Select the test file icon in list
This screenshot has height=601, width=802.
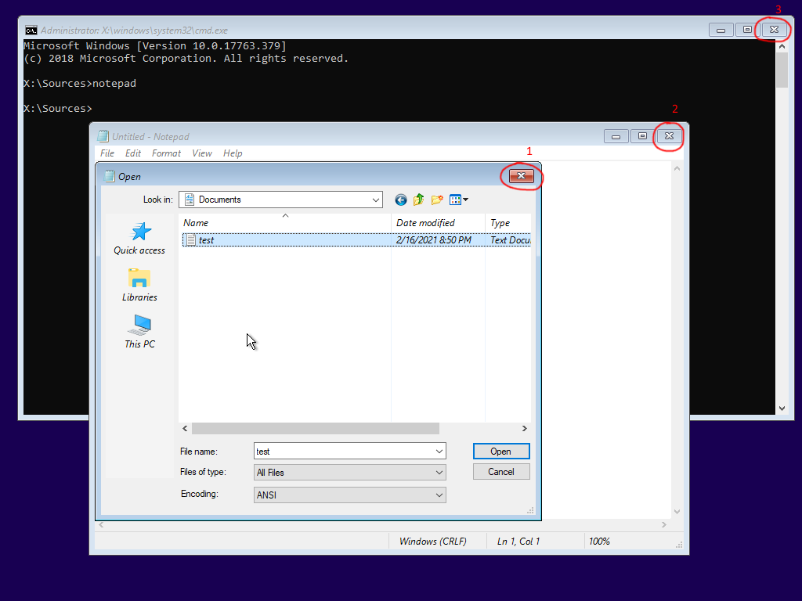pyautogui.click(x=190, y=239)
